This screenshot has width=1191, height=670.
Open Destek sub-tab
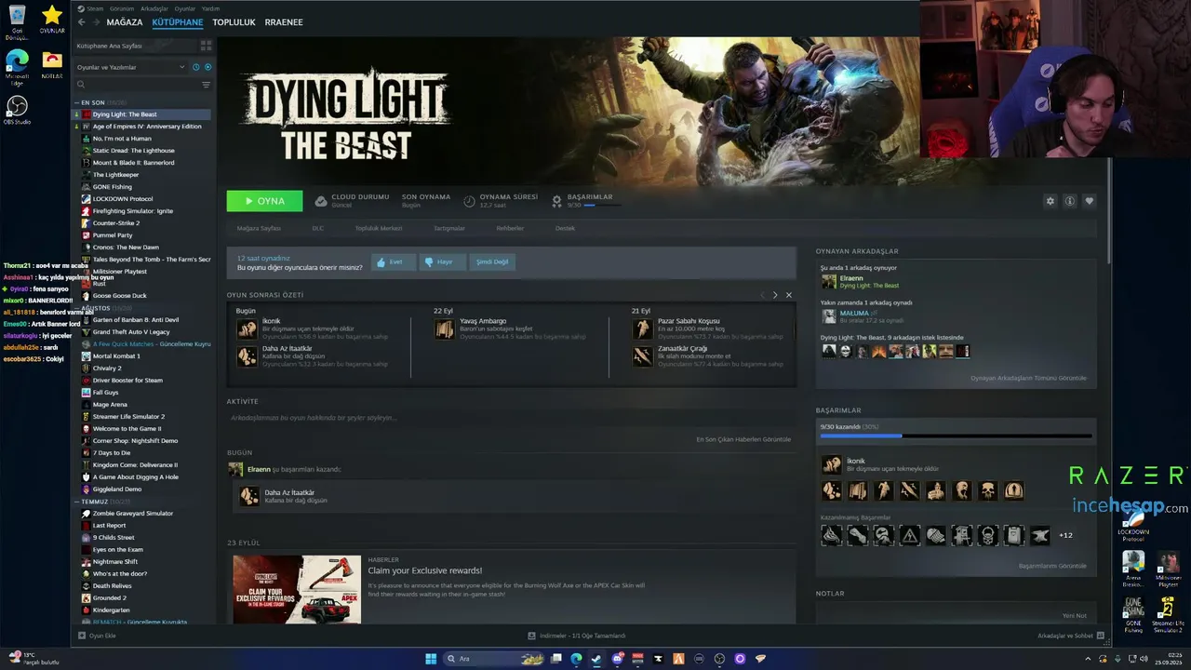click(x=565, y=228)
